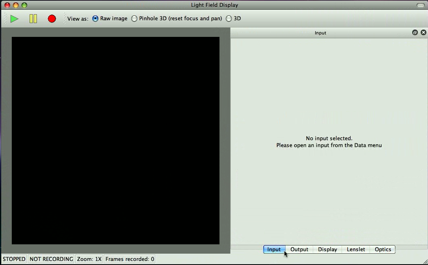Click the Zoom: 1X status item

point(89,259)
